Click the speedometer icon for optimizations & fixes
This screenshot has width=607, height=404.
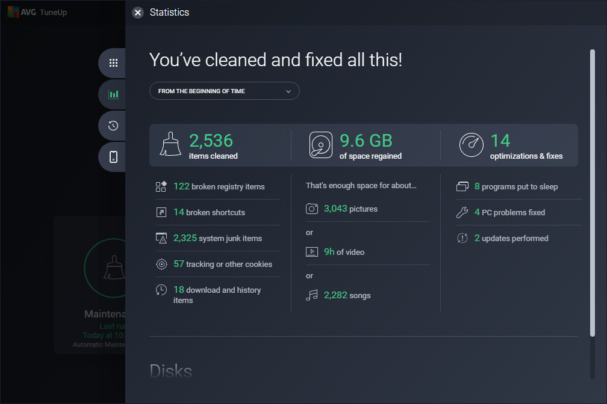click(472, 144)
